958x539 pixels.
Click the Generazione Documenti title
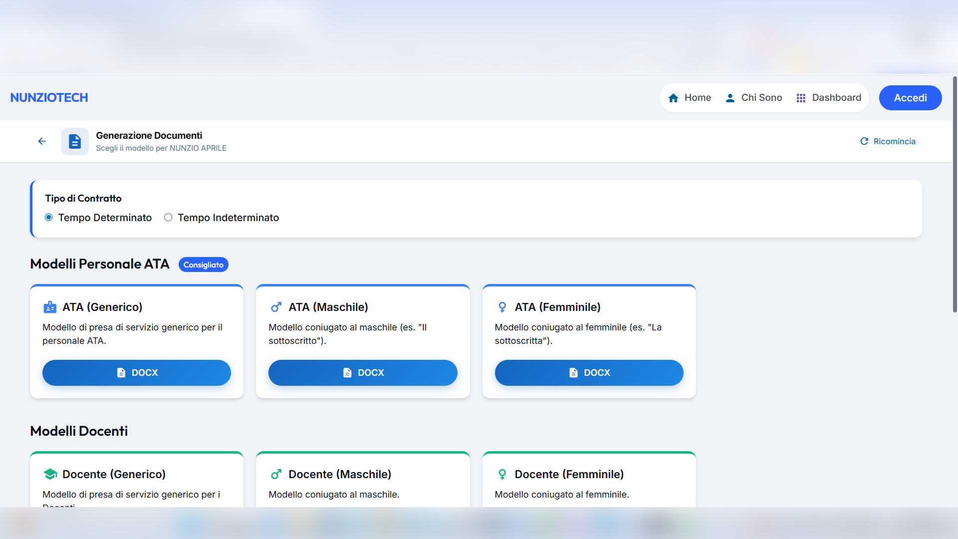(149, 135)
